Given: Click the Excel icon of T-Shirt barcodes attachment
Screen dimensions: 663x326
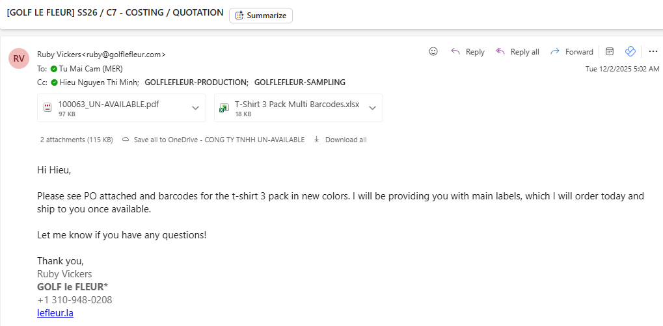Looking at the screenshot, I should pyautogui.click(x=224, y=108).
